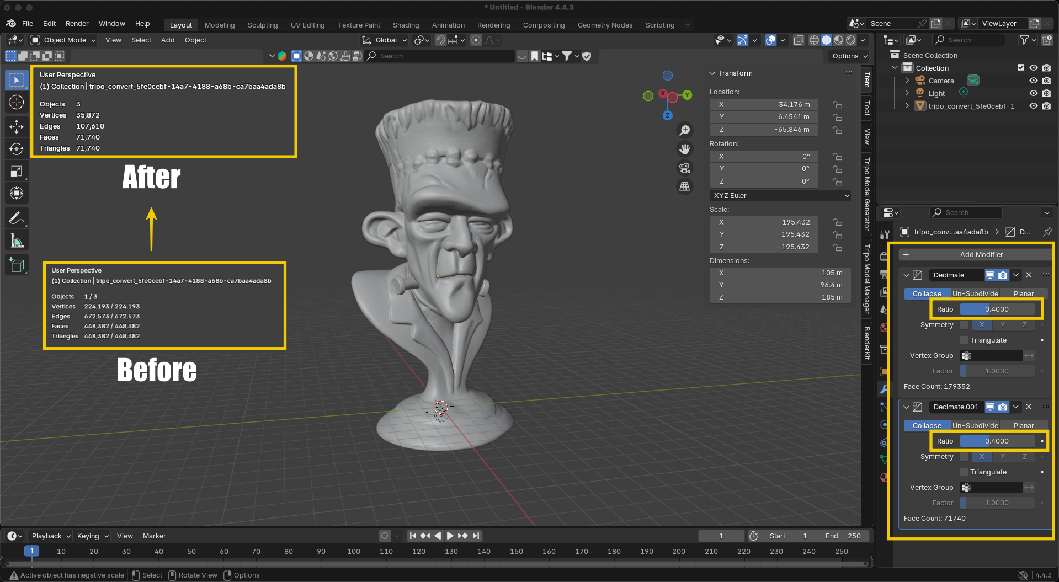
Task: Open the Global transform orientation dropdown
Action: pyautogui.click(x=385, y=40)
